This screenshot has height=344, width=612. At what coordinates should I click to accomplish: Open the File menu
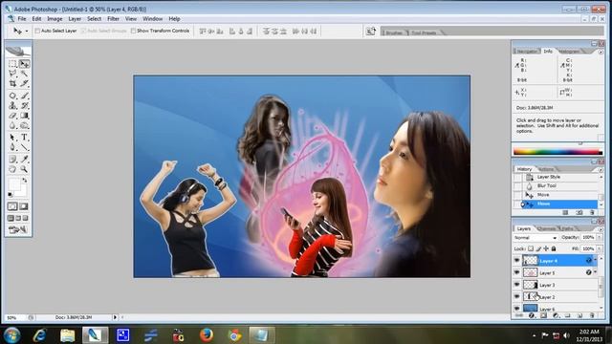click(x=22, y=19)
